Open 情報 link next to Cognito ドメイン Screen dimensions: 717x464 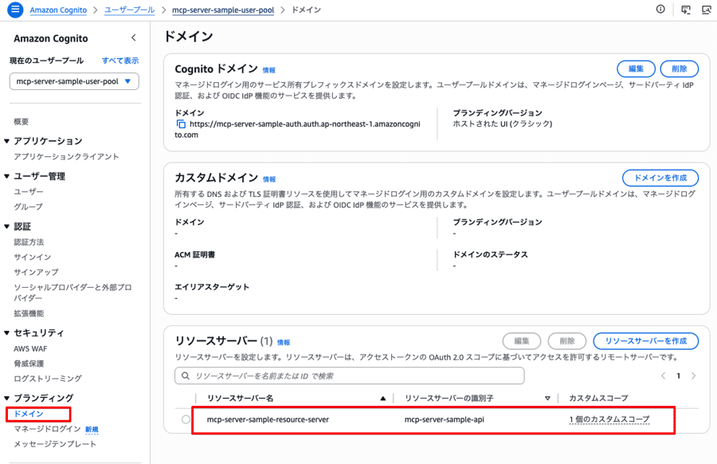[269, 70]
